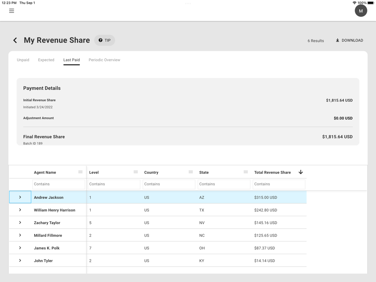Sort by the State column header
The image size is (376, 282).
point(204,173)
